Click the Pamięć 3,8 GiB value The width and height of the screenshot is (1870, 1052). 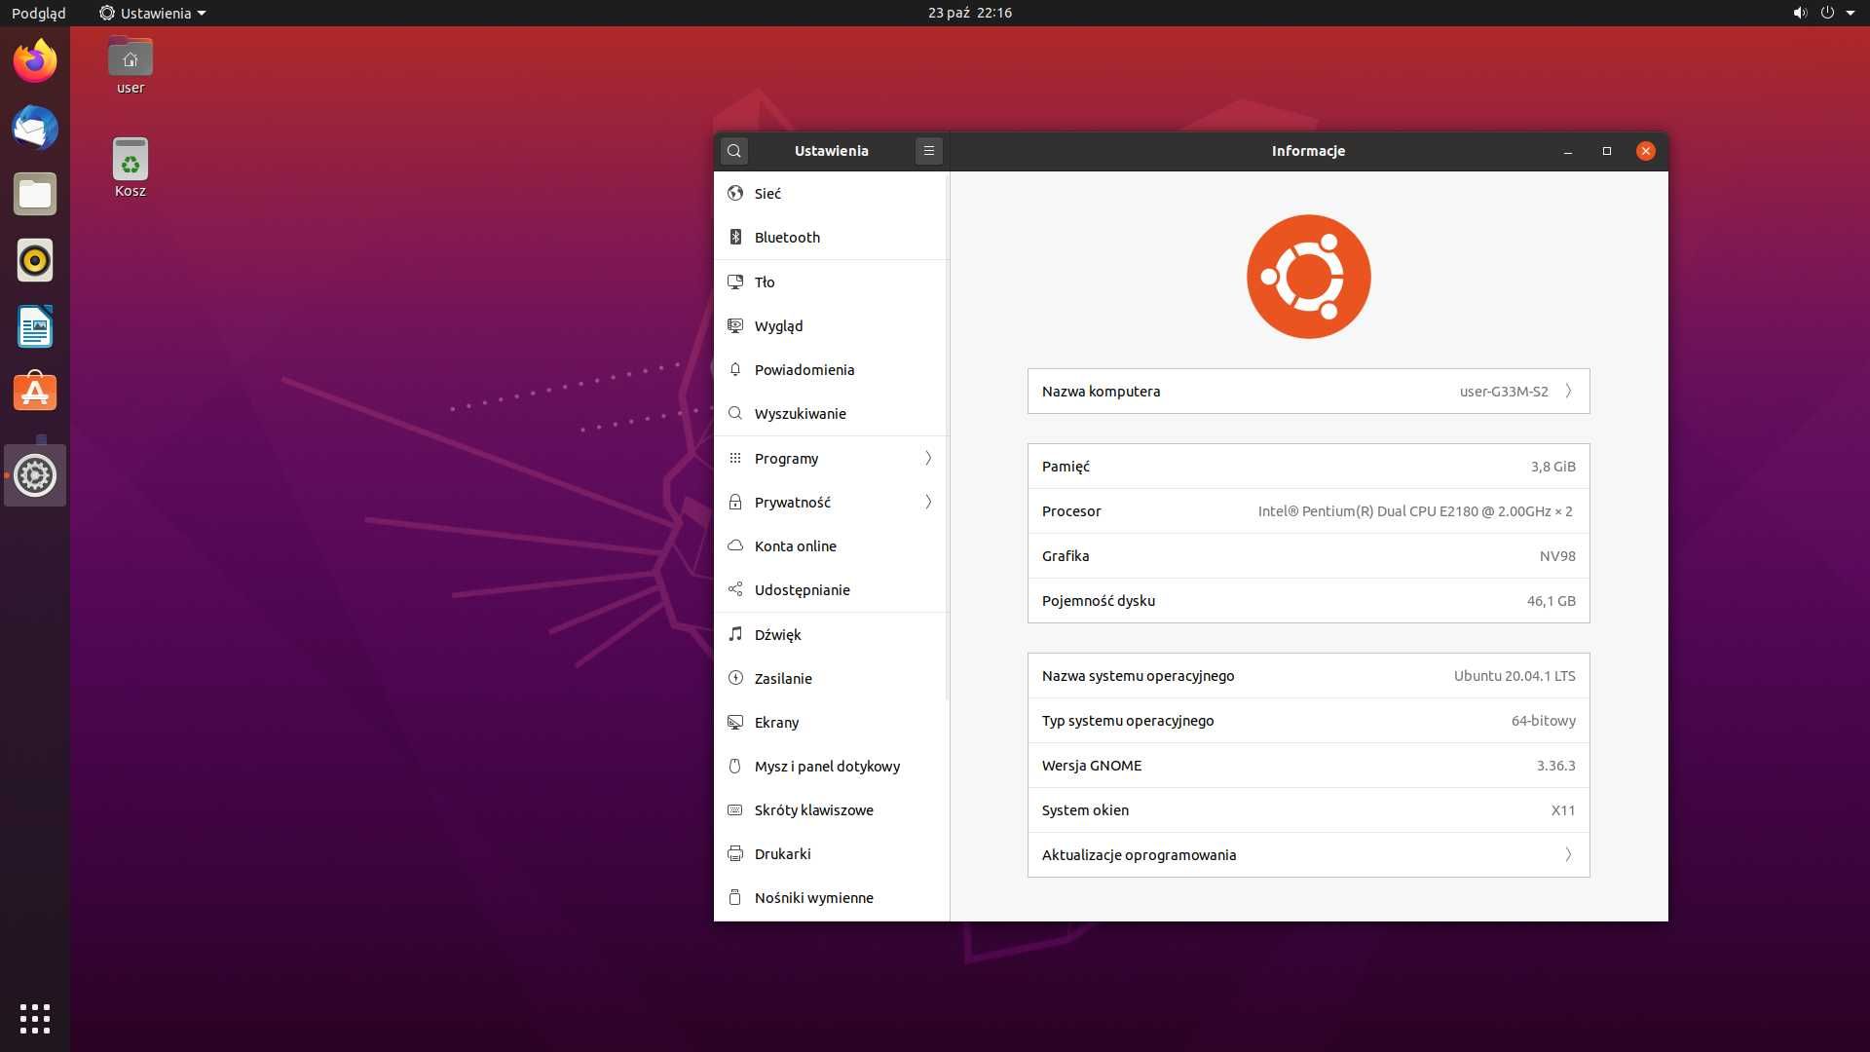point(1552,467)
